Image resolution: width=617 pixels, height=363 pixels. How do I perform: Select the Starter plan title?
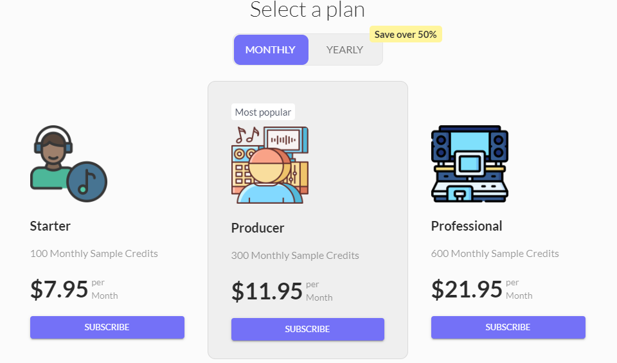(50, 226)
